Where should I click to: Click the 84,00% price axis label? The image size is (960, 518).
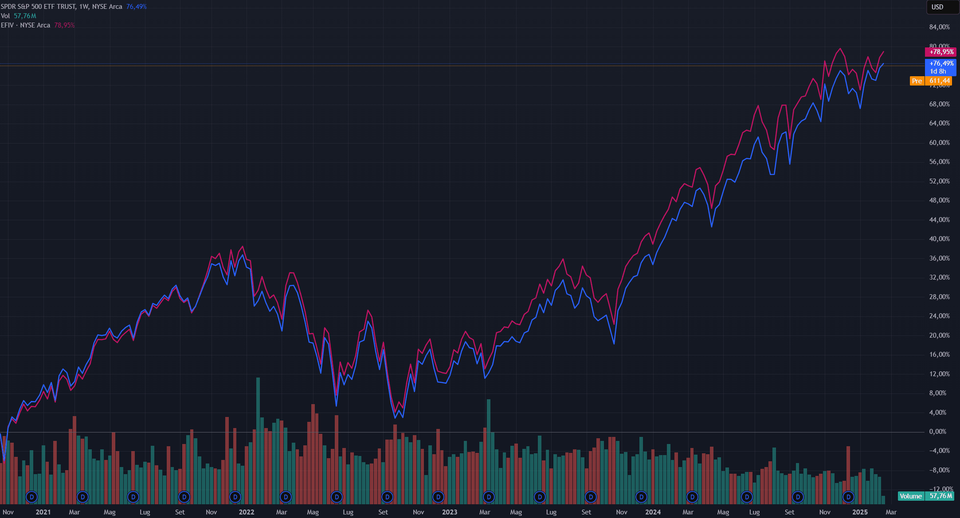[x=940, y=27]
